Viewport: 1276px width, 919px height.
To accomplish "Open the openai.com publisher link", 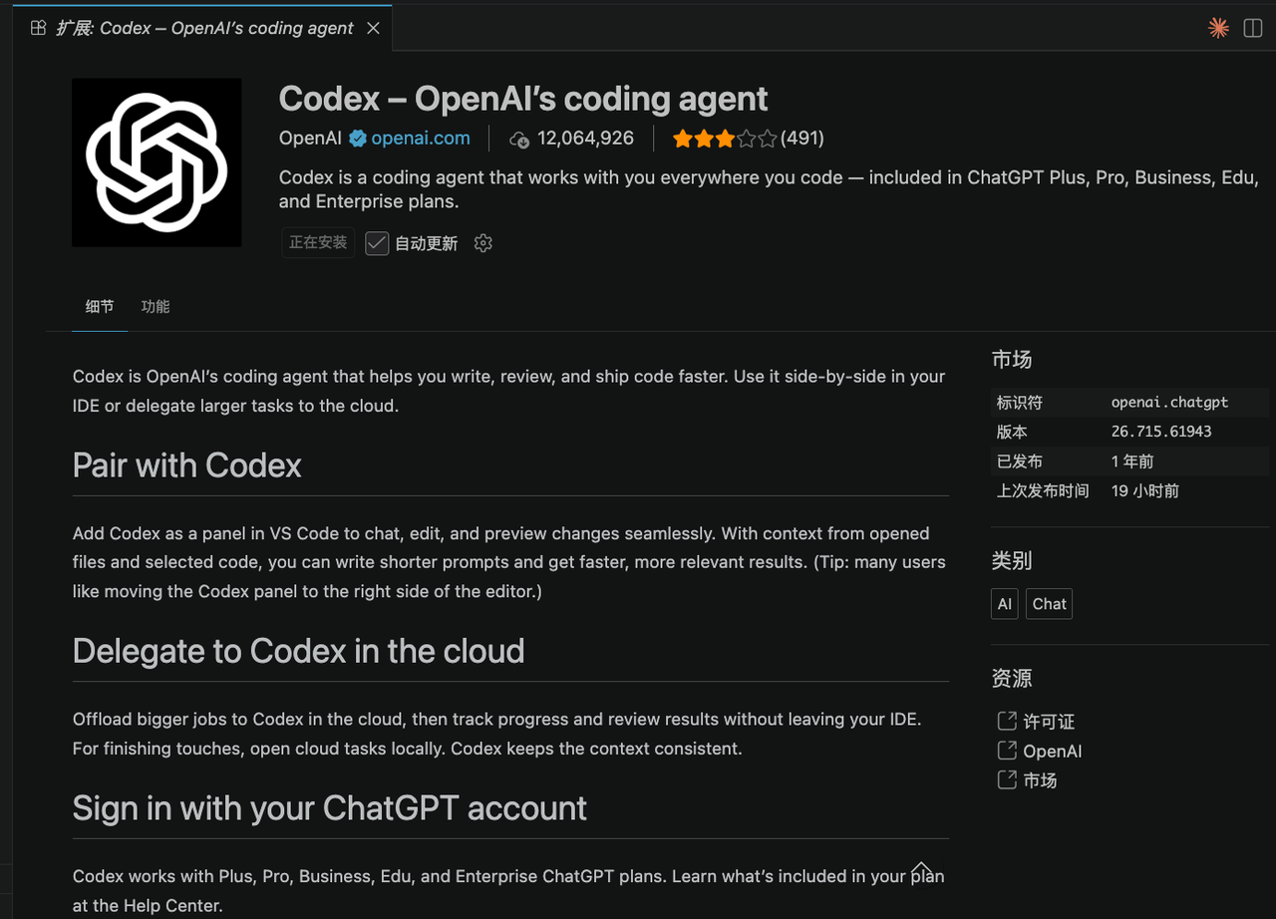I will pos(421,139).
